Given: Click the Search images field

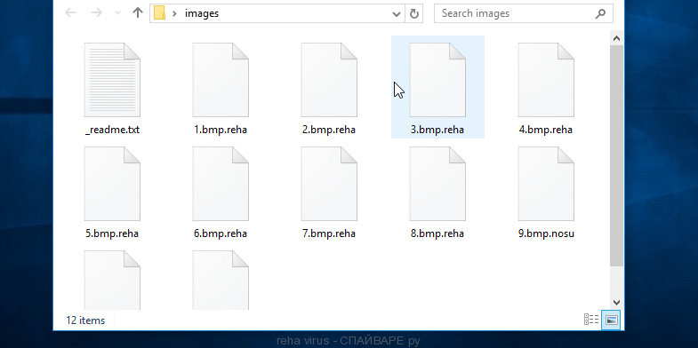Looking at the screenshot, I should click(x=524, y=13).
